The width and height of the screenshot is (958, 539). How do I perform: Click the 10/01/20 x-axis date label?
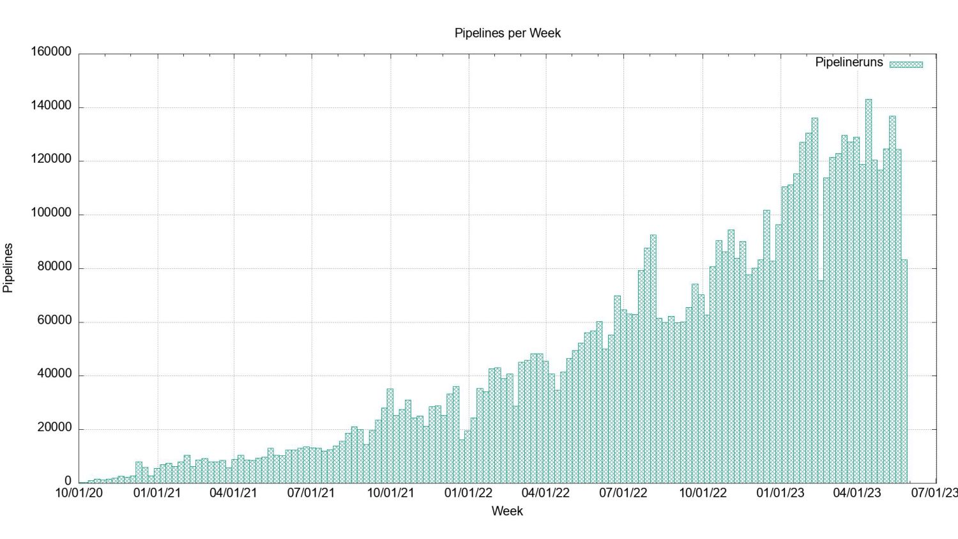point(79,493)
